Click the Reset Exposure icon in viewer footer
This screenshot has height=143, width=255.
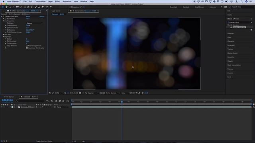(143, 93)
